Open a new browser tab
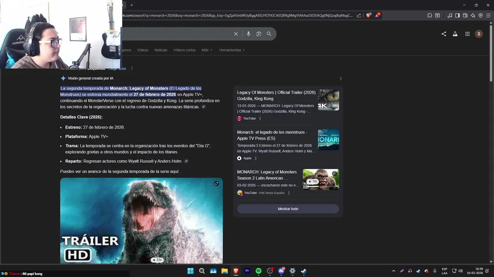The height and width of the screenshot is (277, 494). point(132,5)
